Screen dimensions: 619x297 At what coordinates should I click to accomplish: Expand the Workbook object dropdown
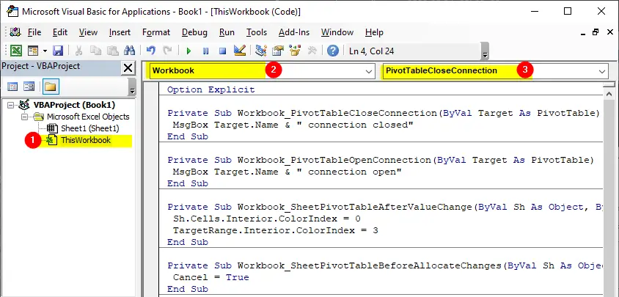point(369,71)
